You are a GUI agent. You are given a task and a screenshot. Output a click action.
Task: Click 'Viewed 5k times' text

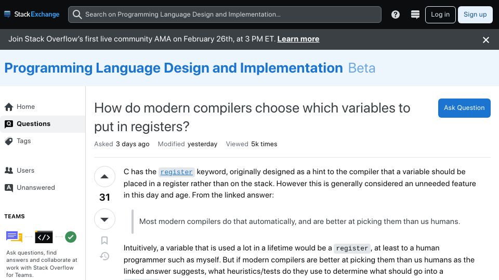(252, 144)
